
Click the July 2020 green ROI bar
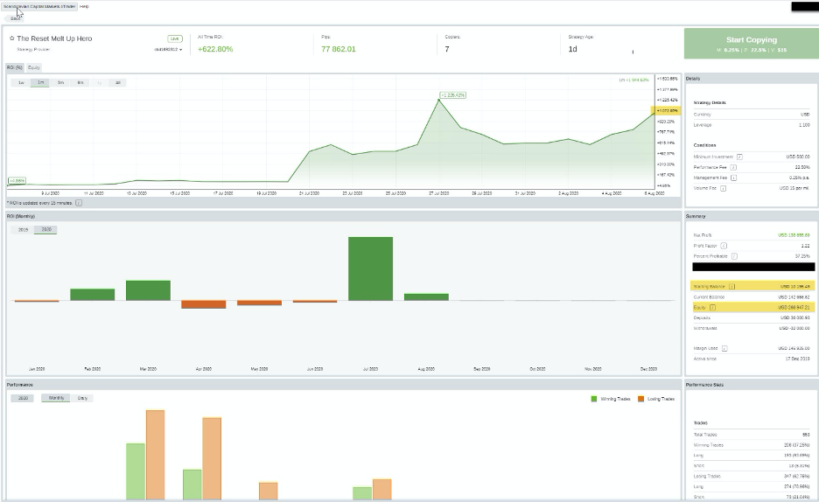click(x=370, y=268)
